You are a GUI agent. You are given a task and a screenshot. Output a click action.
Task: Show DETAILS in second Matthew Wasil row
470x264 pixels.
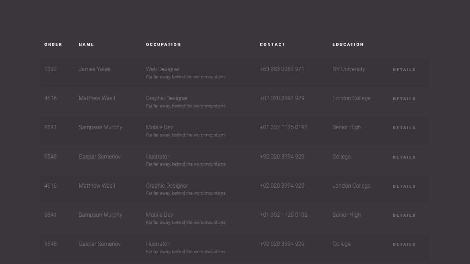coord(404,186)
